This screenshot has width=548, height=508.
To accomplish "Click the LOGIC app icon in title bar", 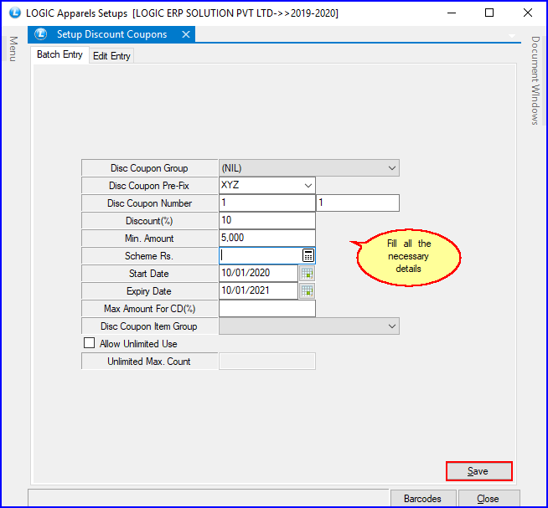I will point(13,13).
